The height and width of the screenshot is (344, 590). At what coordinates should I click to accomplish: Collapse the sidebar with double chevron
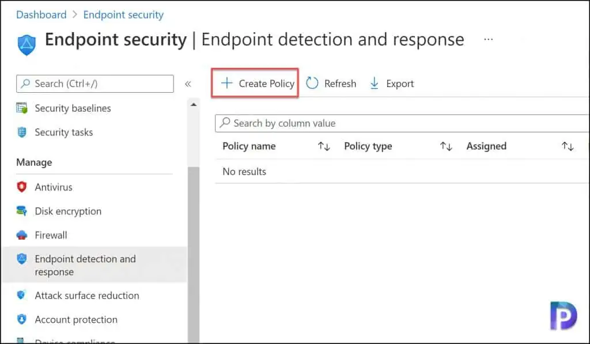pos(188,84)
